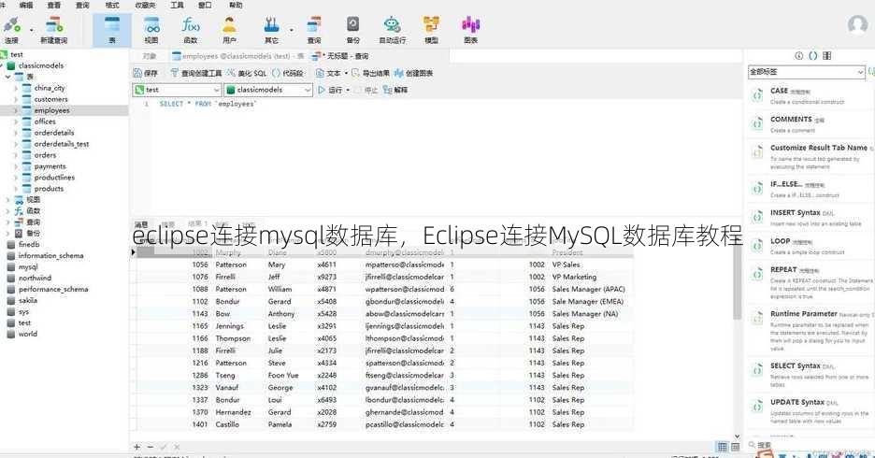Screen dimensions: 875x458
Task: Switch to the form view icon beside the grid view
Action: (736, 447)
